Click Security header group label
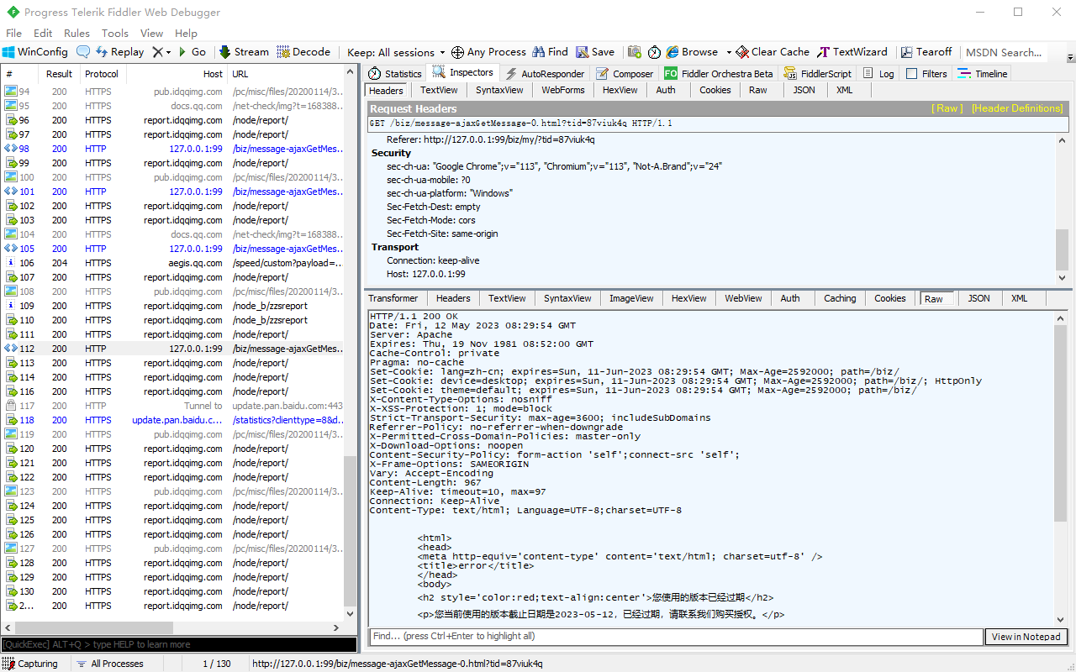 coord(391,153)
